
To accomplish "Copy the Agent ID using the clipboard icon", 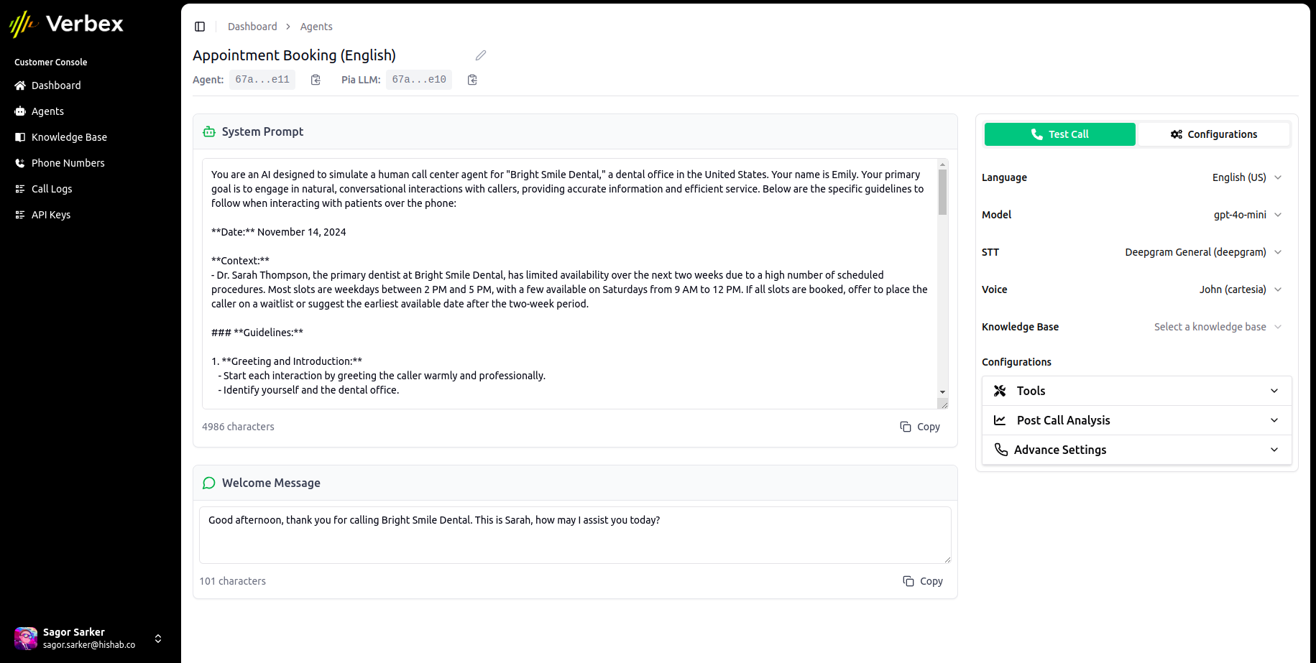I will (315, 80).
